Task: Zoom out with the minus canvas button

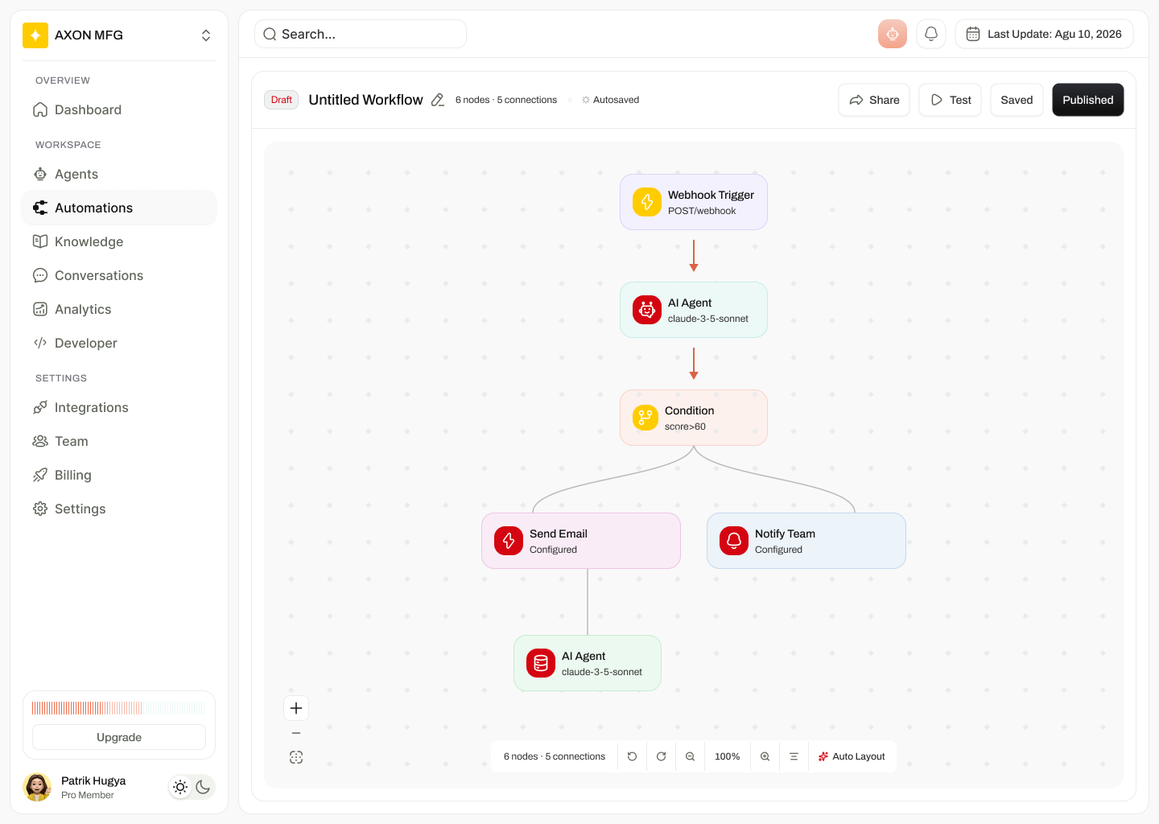Action: click(296, 733)
